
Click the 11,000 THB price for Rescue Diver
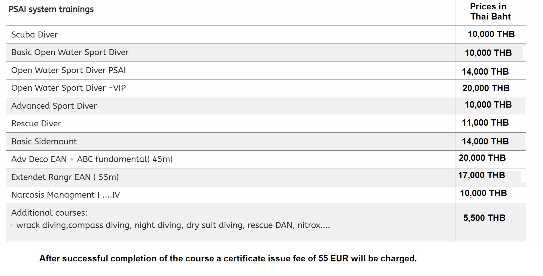485,123
